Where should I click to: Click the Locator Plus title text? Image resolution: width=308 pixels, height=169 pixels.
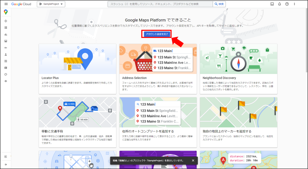(50, 78)
